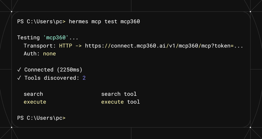
Task: Click the 'execute tool' description text
Action: coord(121,102)
